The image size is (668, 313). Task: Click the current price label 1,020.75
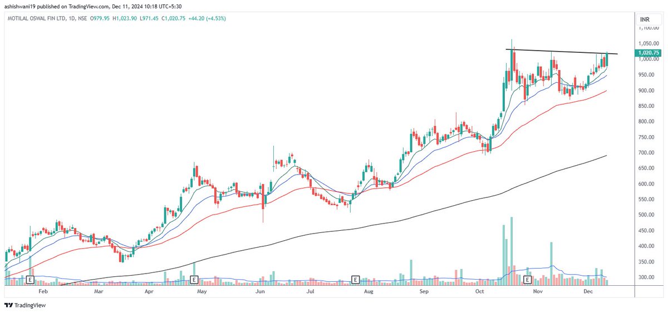648,53
